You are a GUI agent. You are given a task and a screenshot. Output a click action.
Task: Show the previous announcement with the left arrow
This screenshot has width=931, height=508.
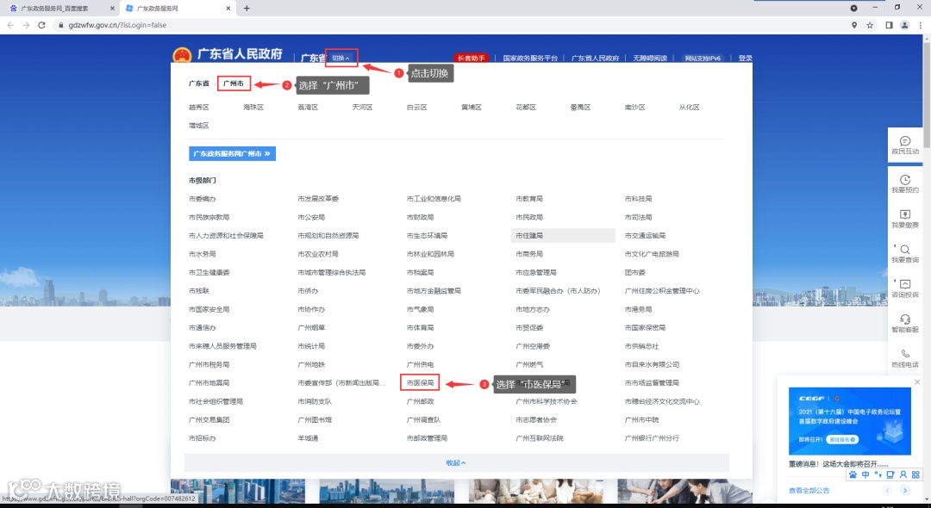coord(888,490)
